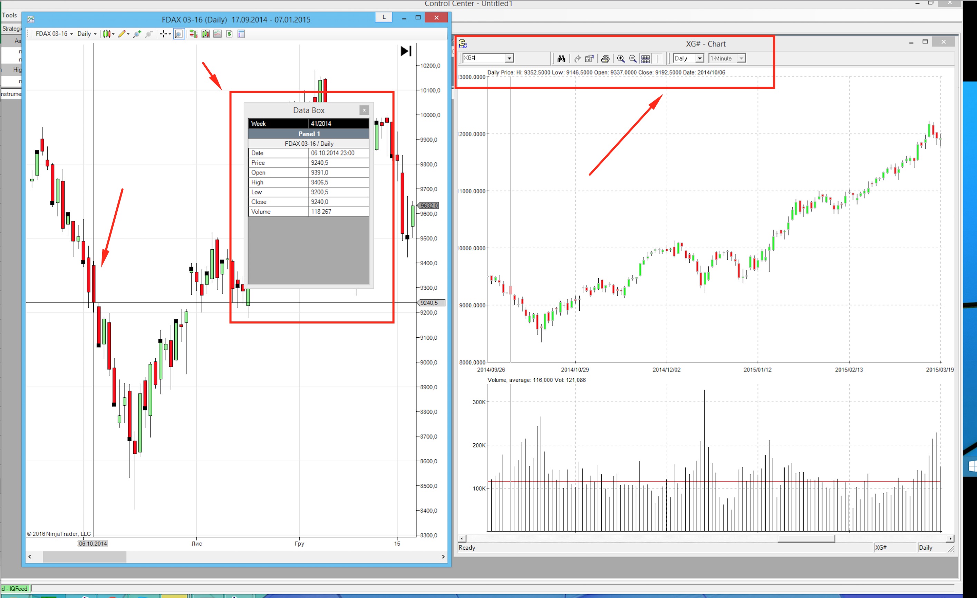This screenshot has width=977, height=598.
Task: Open the chart style candlestick menu
Action: [x=108, y=34]
